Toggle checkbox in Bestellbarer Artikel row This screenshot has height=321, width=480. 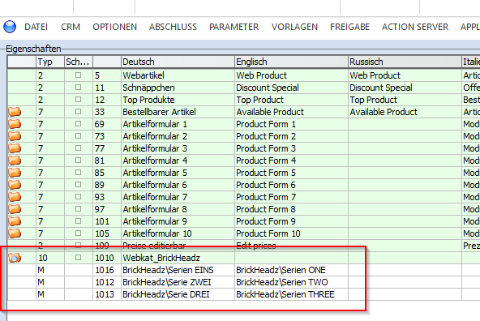tap(79, 112)
